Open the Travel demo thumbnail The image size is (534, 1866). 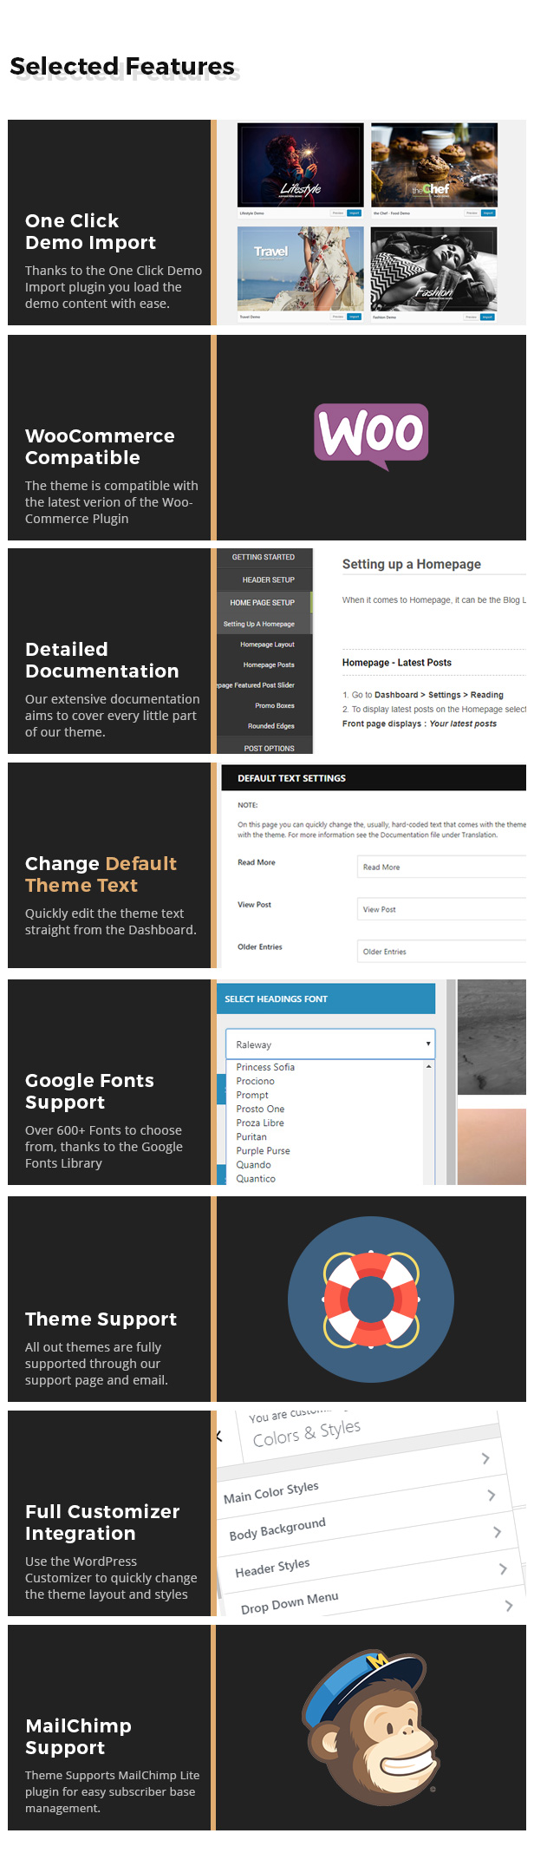[301, 269]
